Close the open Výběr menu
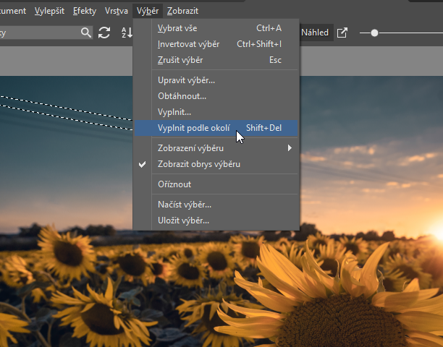The width and height of the screenshot is (443, 347). coord(148,11)
